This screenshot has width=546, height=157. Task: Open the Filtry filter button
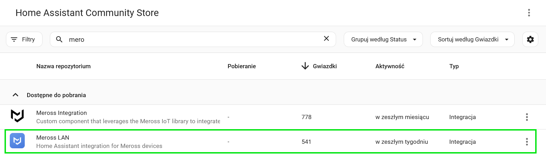pyautogui.click(x=24, y=39)
